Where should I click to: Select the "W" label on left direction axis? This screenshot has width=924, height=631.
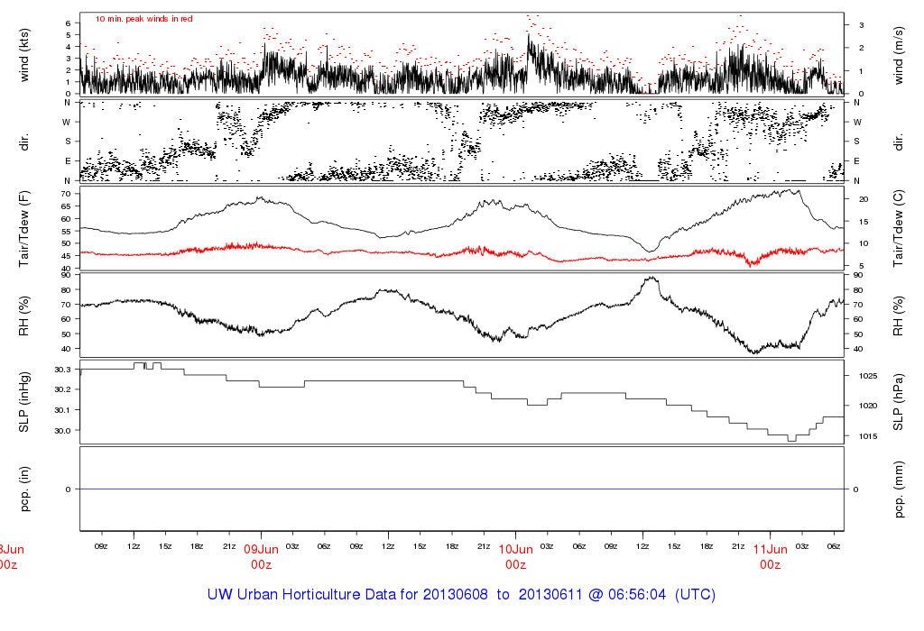click(67, 123)
